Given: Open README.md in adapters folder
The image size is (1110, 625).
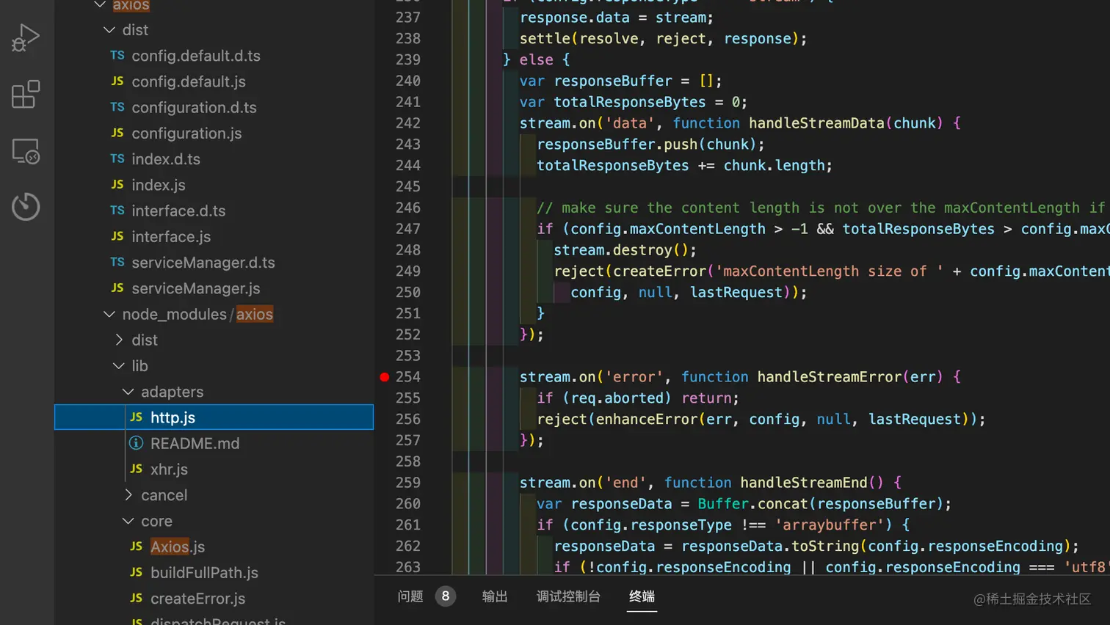Looking at the screenshot, I should click(195, 443).
